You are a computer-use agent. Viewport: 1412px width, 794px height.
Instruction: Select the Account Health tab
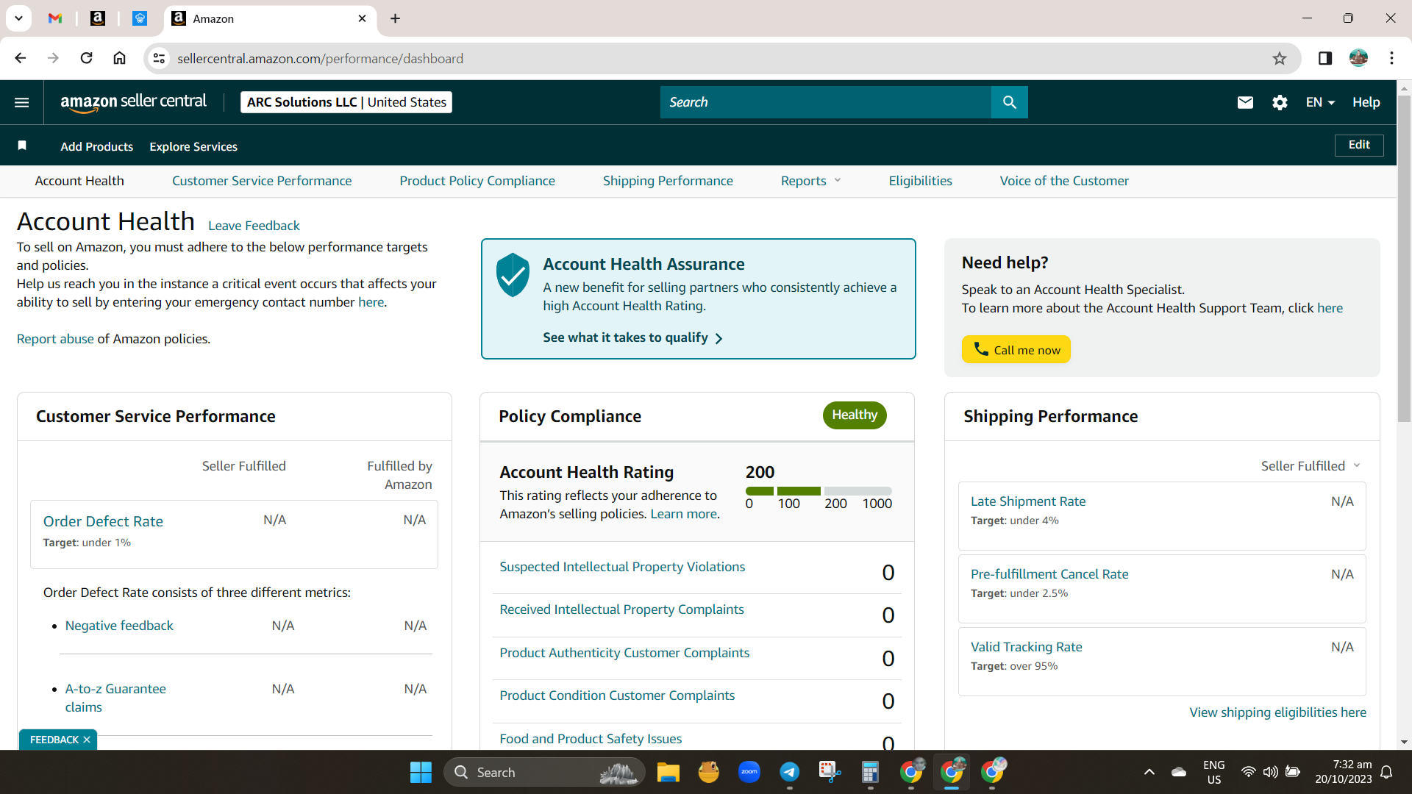pyautogui.click(x=79, y=181)
